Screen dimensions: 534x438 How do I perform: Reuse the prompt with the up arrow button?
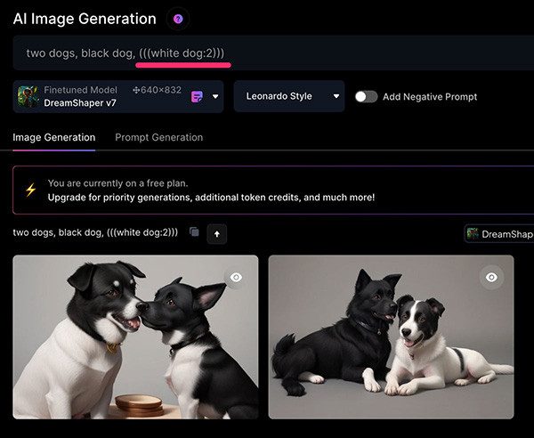pos(217,234)
